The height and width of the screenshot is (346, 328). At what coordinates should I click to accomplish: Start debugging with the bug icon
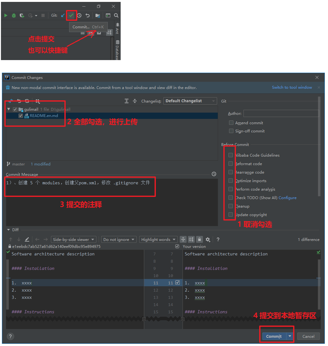(x=14, y=15)
